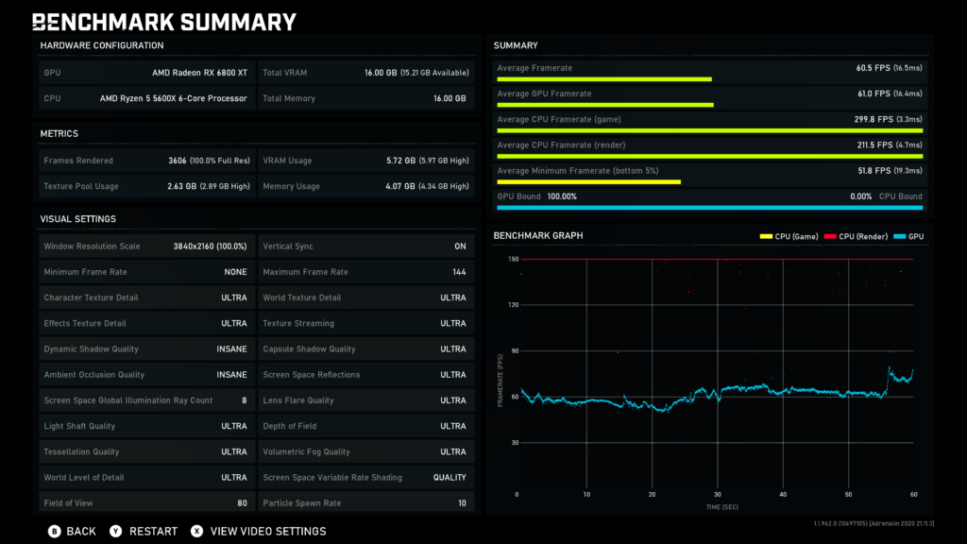Screen dimensions: 967x544
Task: Select World Texture Detail row
Action: [366, 297]
